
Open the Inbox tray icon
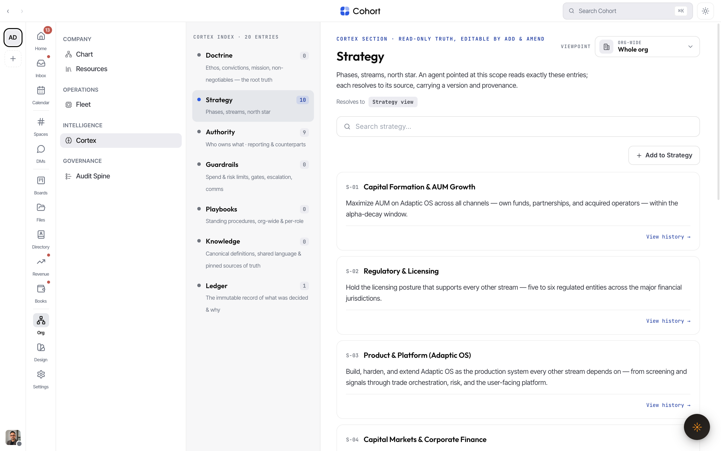click(x=41, y=63)
